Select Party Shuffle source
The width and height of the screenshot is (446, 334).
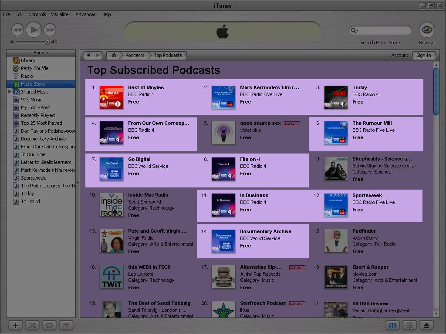[41, 68]
